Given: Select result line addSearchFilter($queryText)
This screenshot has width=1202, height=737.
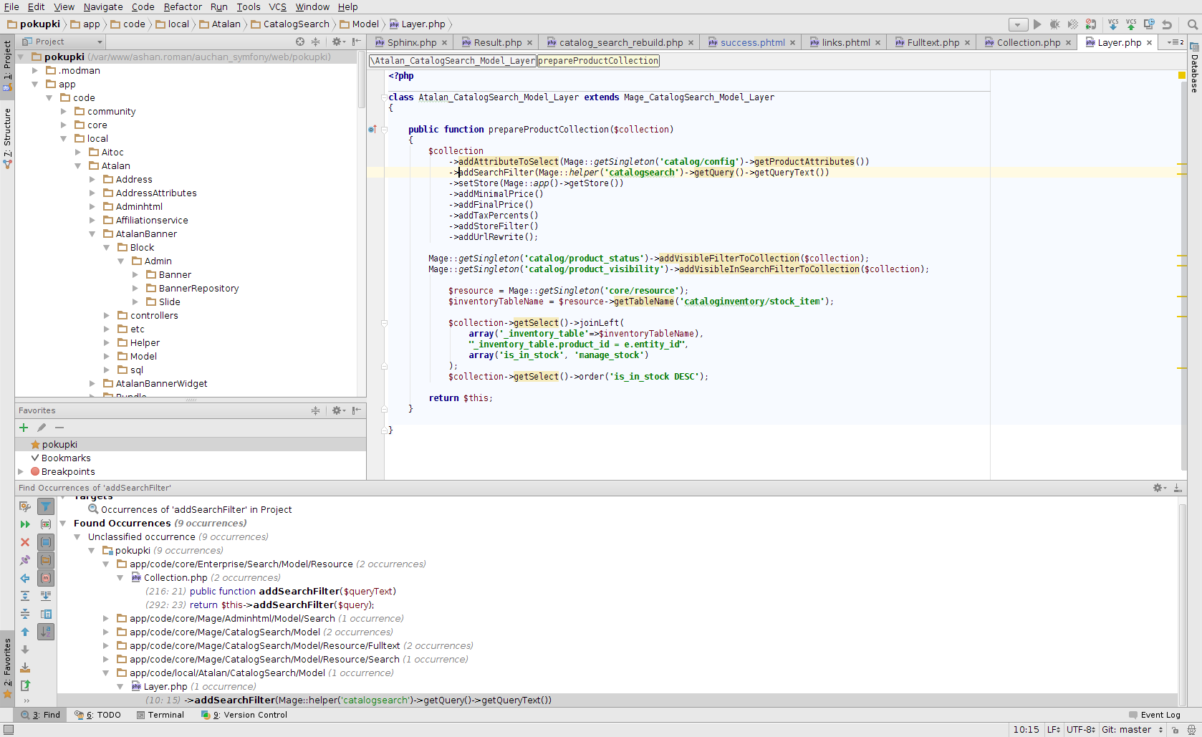Looking at the screenshot, I should click(x=271, y=592).
